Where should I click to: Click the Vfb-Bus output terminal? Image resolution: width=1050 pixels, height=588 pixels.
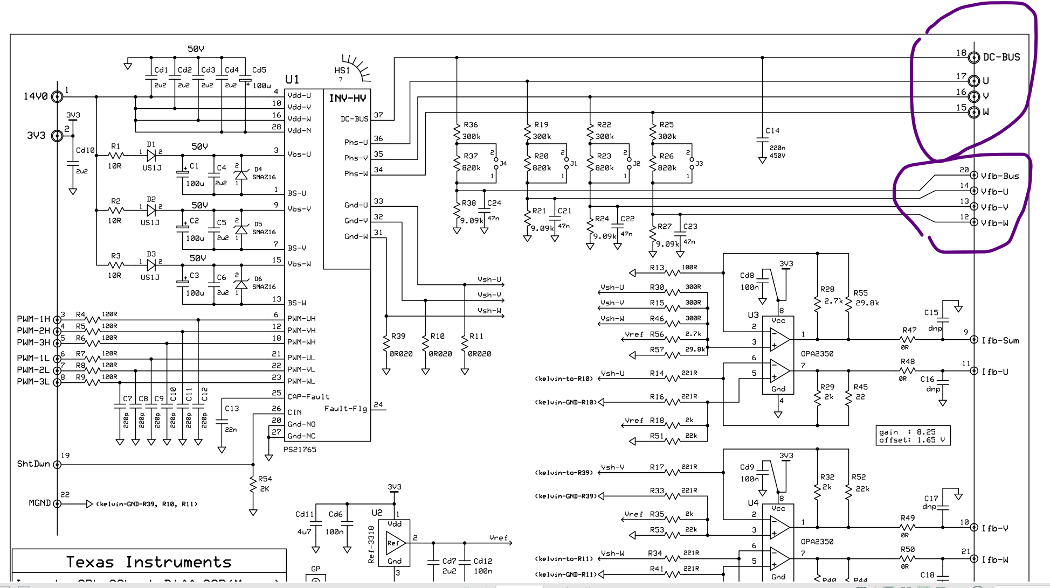tap(974, 176)
